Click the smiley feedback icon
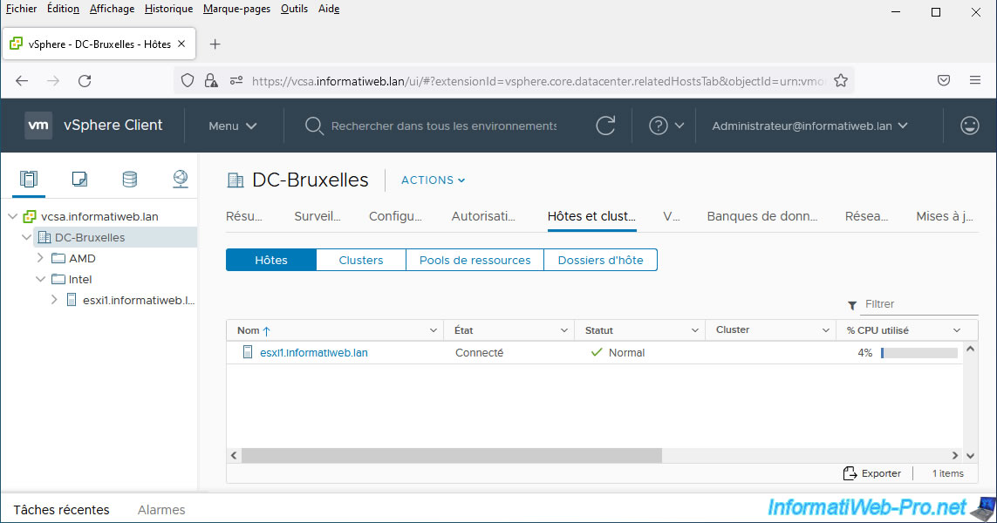 [970, 126]
